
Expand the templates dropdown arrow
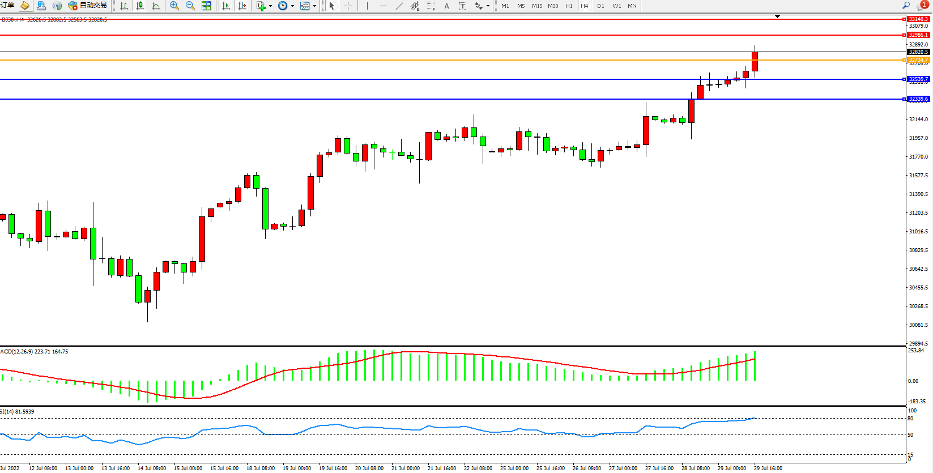coord(314,6)
